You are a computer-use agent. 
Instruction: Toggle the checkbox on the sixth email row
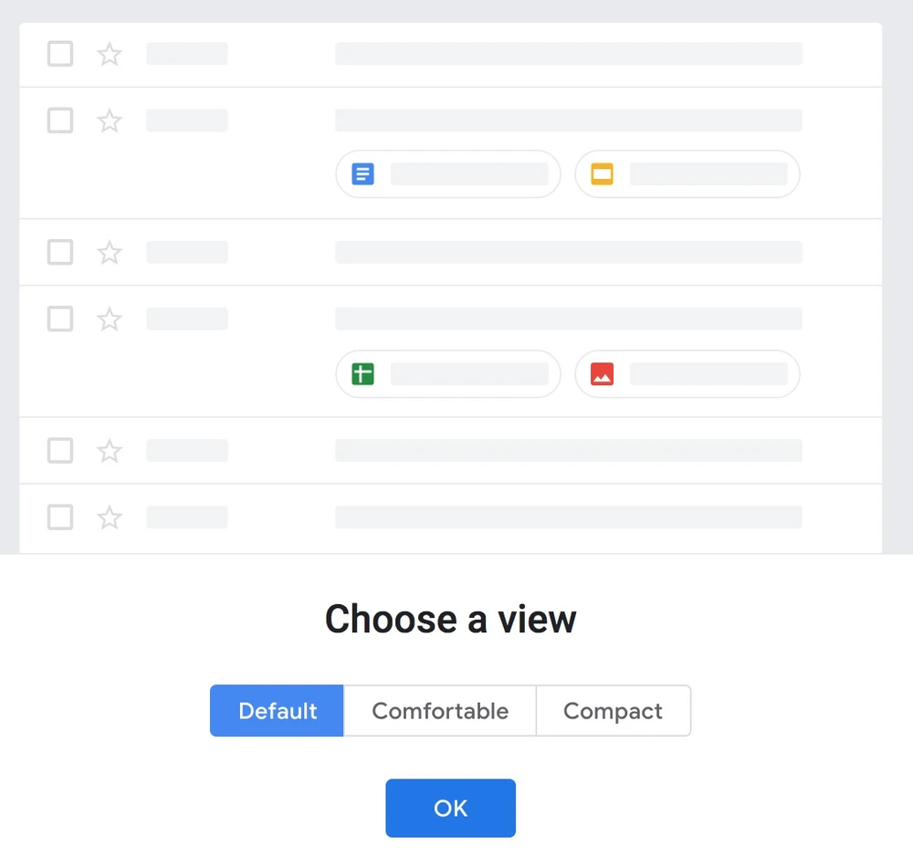[x=60, y=517]
